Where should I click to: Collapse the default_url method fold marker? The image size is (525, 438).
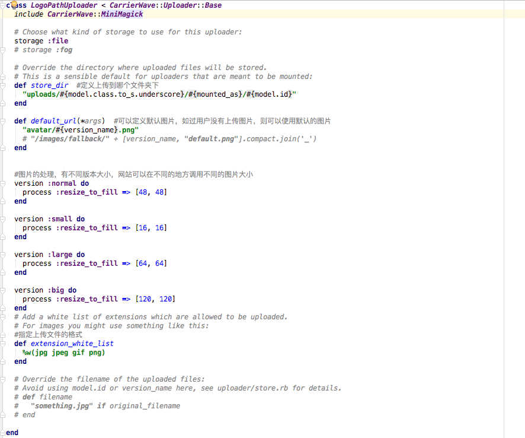tap(3, 121)
